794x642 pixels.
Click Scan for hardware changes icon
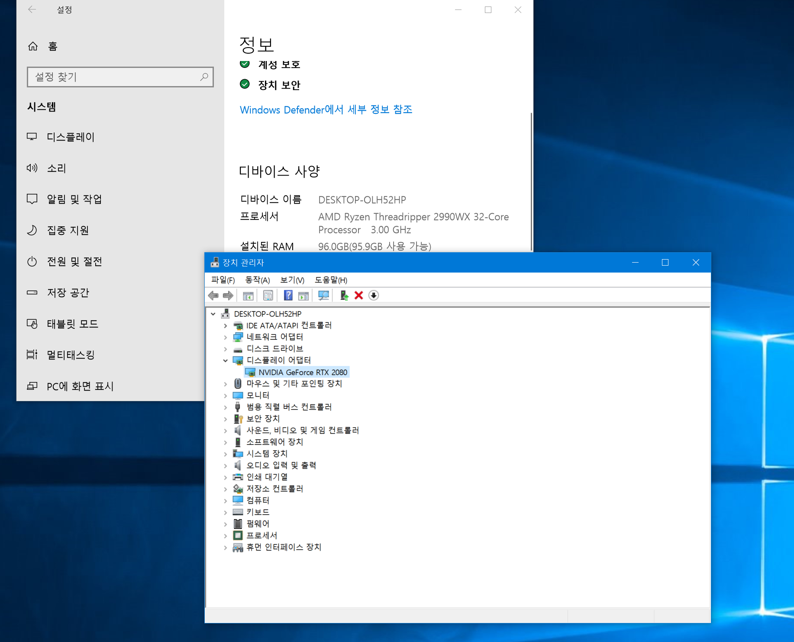[323, 295]
